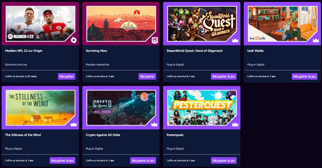Click the crown icon on Crypto Against All Odds
Image resolution: width=322 pixels, height=168 pixels.
pos(155,125)
